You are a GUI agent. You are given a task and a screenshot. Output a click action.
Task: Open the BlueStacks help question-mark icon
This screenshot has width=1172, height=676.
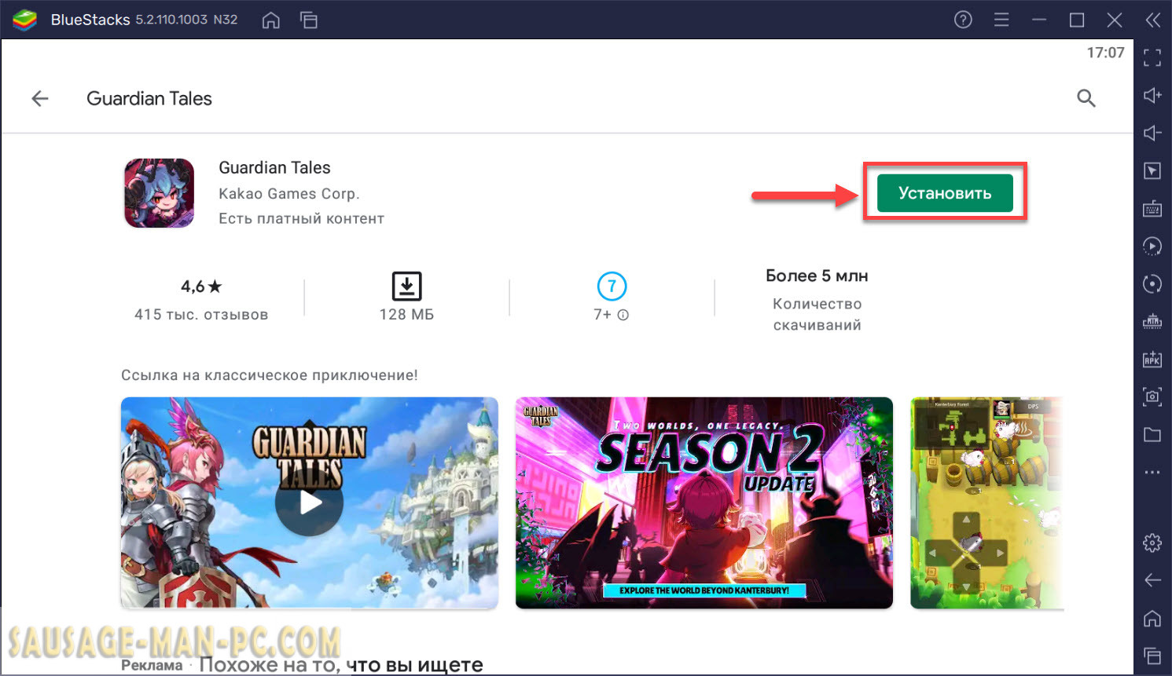click(963, 20)
